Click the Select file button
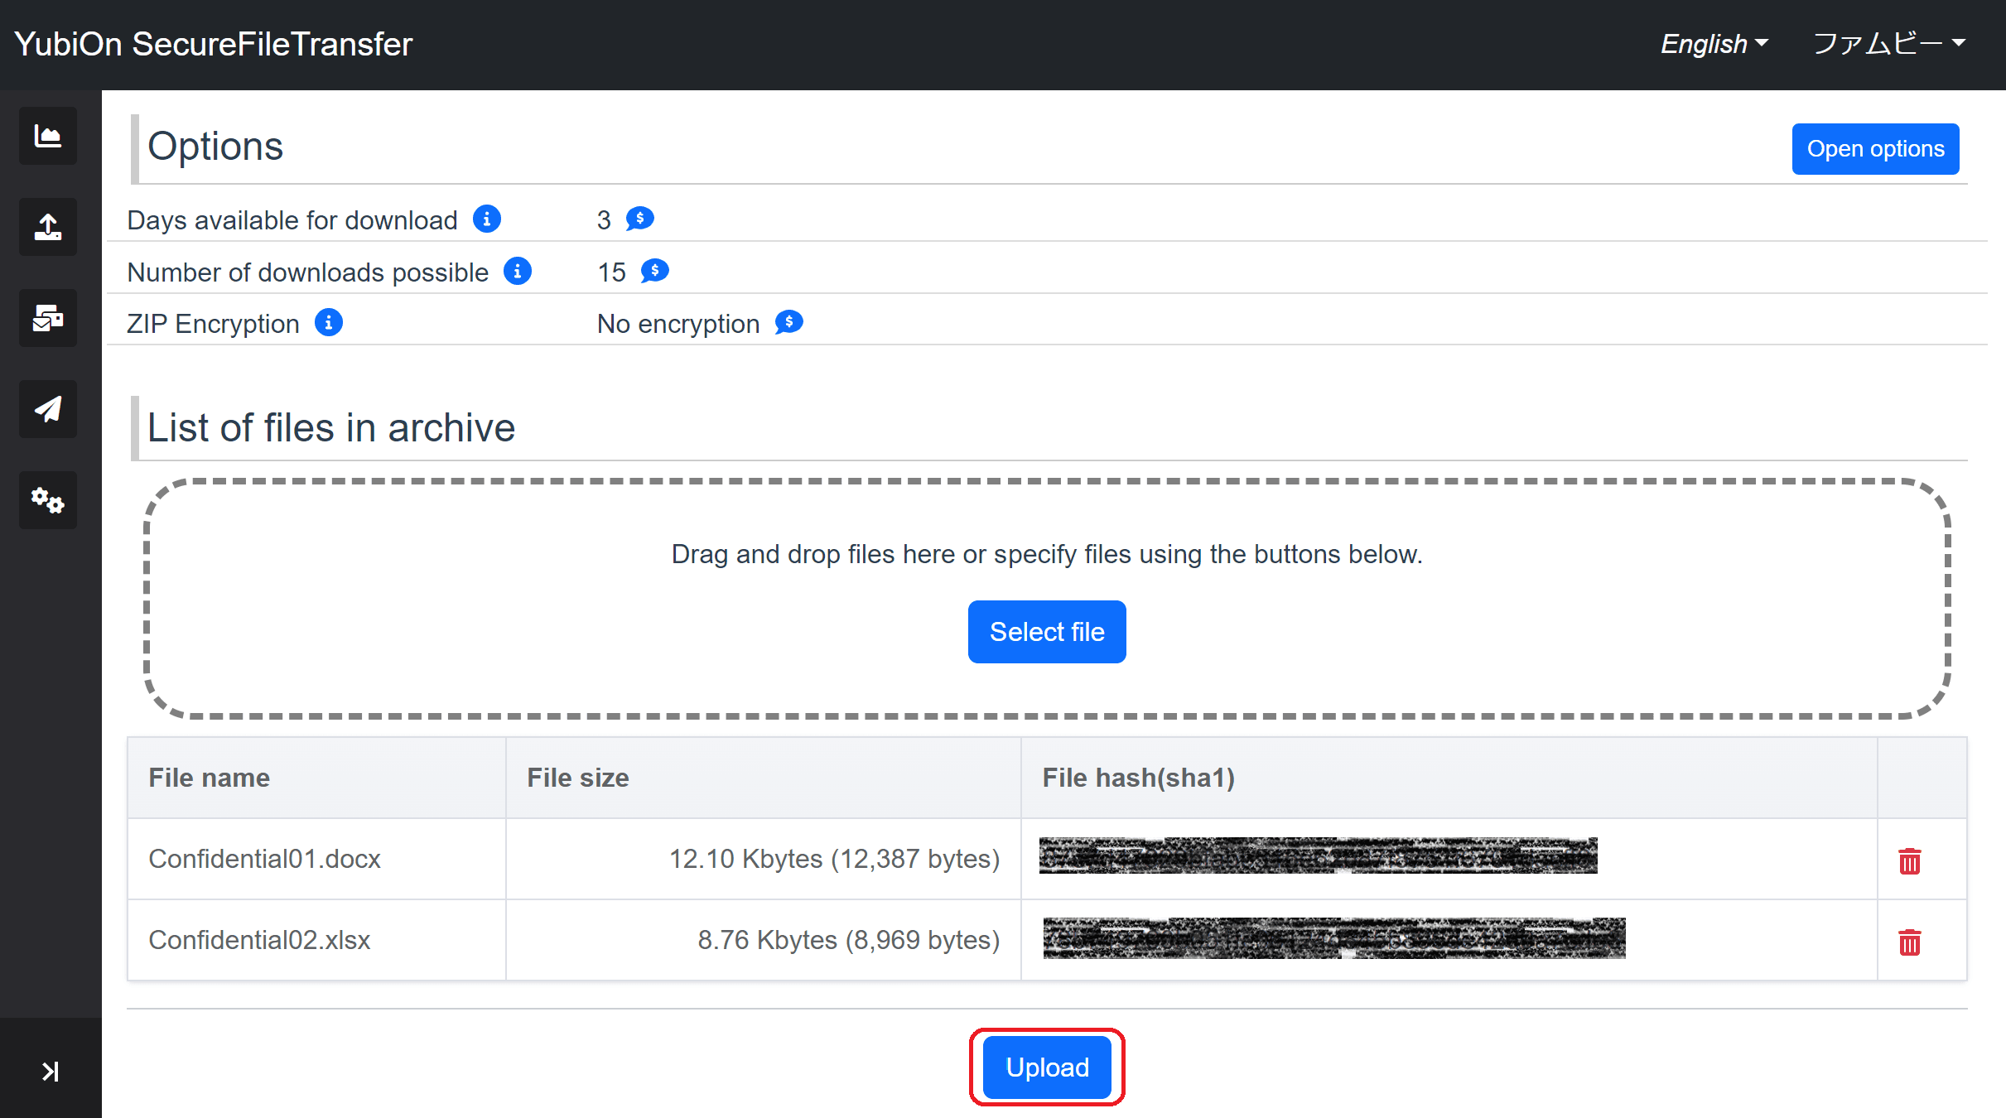The height and width of the screenshot is (1118, 2006). coord(1047,632)
